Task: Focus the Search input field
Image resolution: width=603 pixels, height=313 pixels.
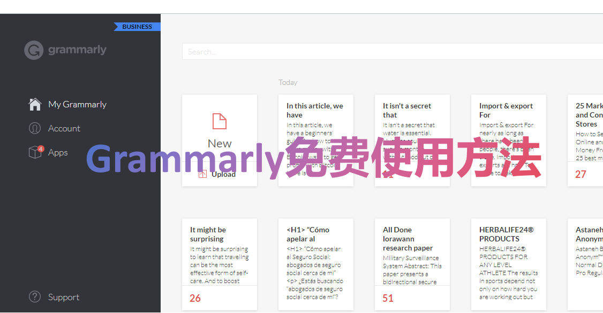Action: click(392, 51)
